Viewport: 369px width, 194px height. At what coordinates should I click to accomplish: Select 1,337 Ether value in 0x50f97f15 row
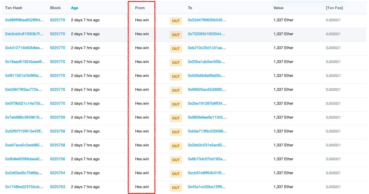coord(283,131)
